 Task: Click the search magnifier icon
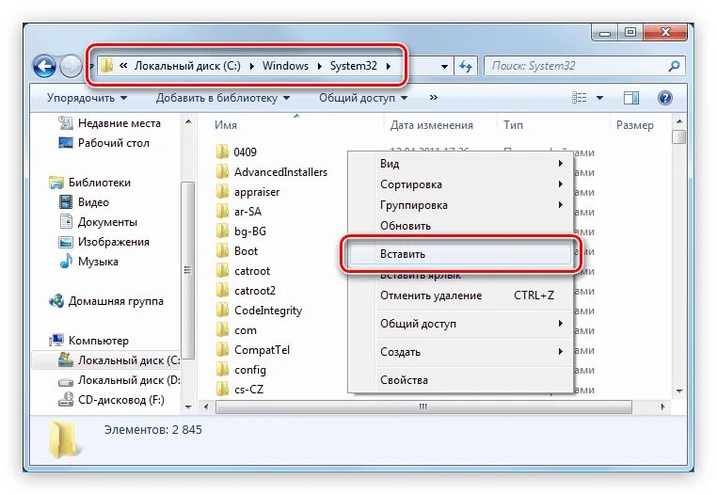(x=674, y=66)
